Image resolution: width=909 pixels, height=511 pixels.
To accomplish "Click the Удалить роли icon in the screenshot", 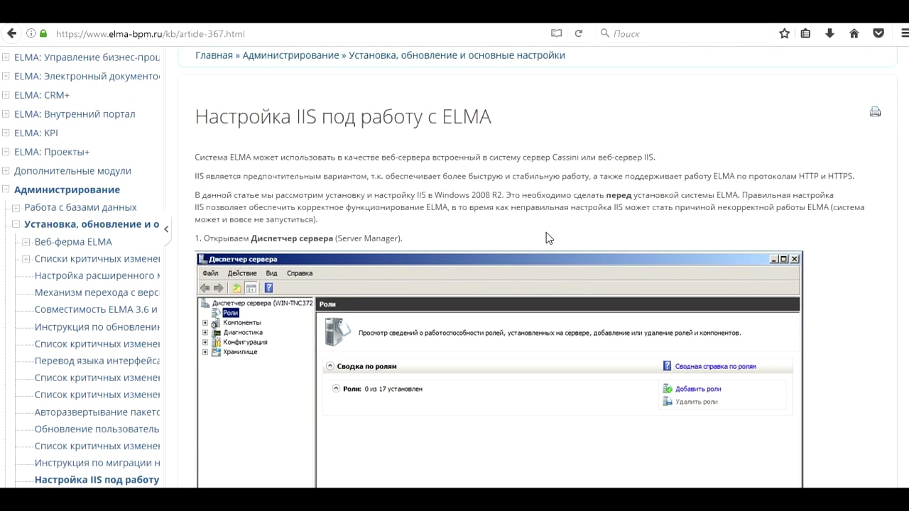I will pyautogui.click(x=667, y=402).
